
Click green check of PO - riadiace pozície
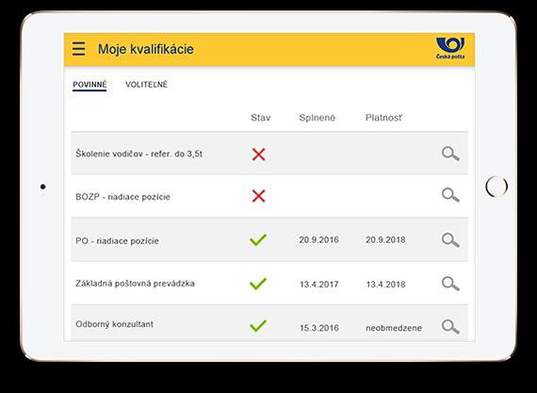click(258, 239)
